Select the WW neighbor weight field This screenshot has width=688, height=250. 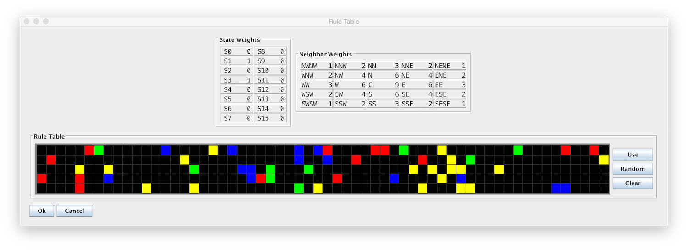[x=316, y=85]
